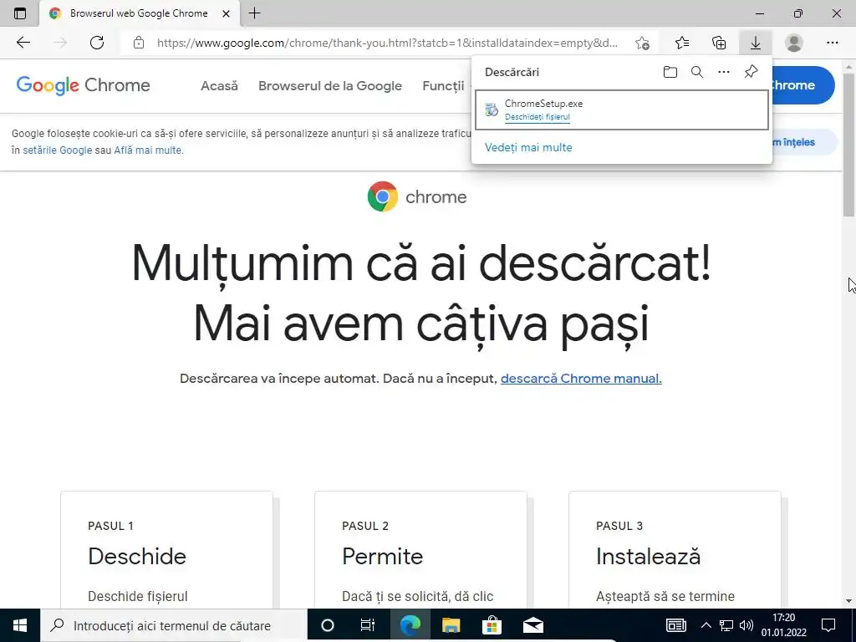This screenshot has width=856, height=642.
Task: Open Microsoft Store from taskbar
Action: [x=492, y=625]
